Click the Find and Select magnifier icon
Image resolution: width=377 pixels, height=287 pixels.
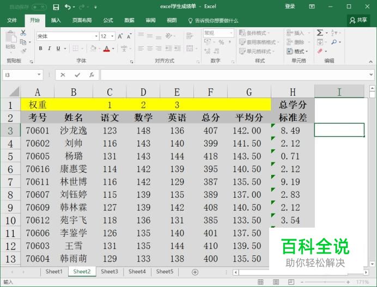click(334, 42)
